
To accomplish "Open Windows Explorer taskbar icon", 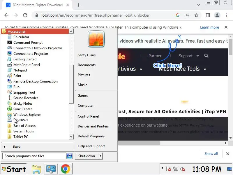I will point(36,169).
